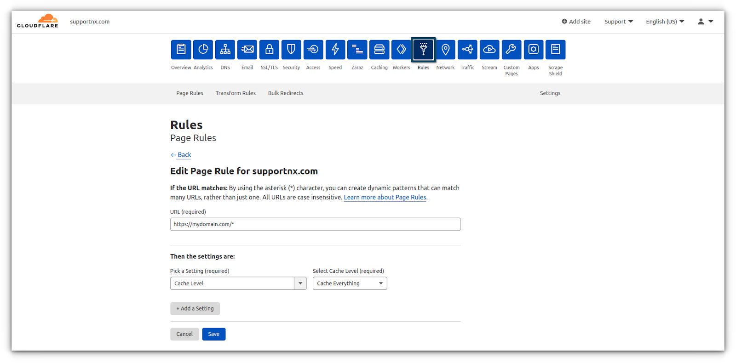Screen dimensions: 736x363
Task: Open the Zaraz section icon
Action: point(357,50)
